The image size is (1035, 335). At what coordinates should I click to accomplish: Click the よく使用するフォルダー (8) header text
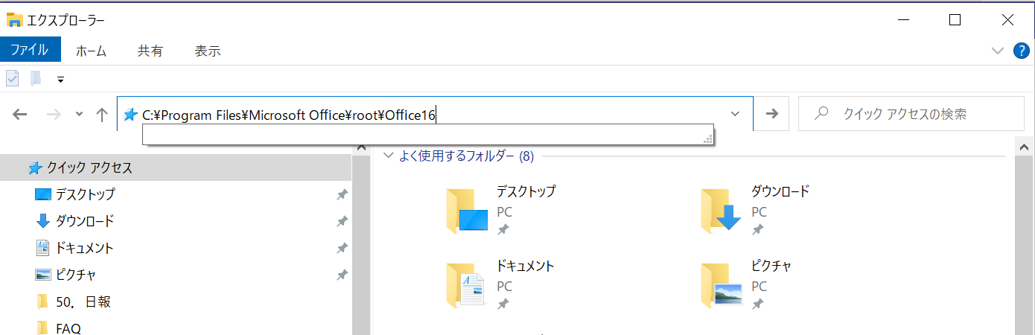pos(466,156)
